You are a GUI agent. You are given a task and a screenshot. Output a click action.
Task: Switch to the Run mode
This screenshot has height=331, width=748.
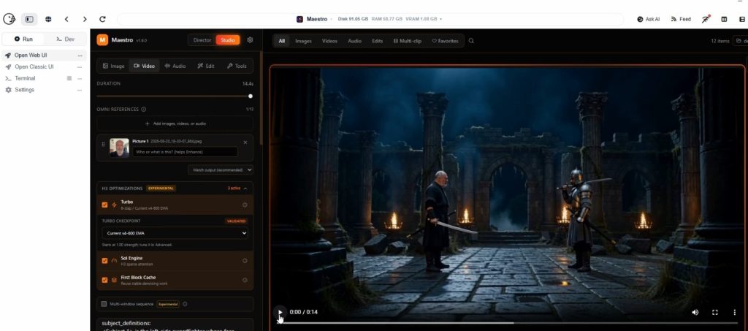23,39
